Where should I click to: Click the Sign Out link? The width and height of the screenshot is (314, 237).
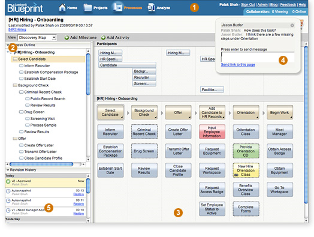(248, 5)
